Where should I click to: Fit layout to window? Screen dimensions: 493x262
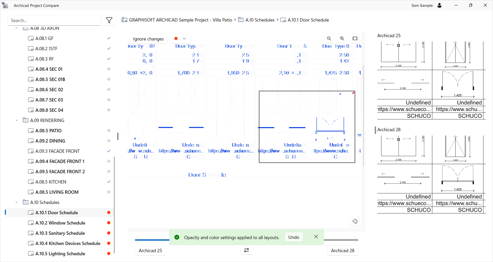[x=355, y=39]
